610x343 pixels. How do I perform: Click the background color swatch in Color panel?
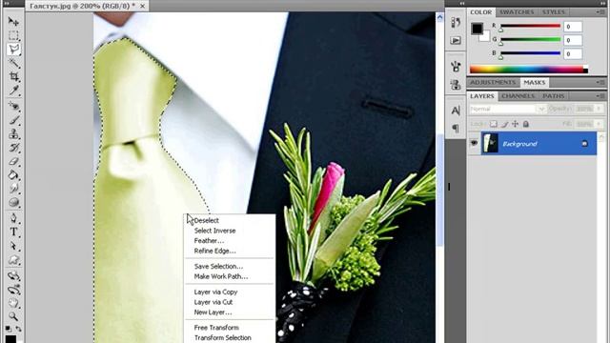point(485,38)
